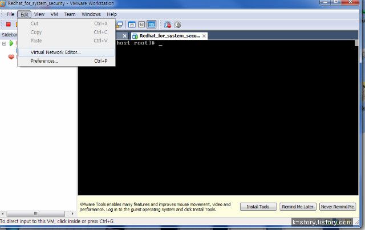365x230 pixels.
Task: Click the grayed Copy menu entry
Action: [66, 32]
